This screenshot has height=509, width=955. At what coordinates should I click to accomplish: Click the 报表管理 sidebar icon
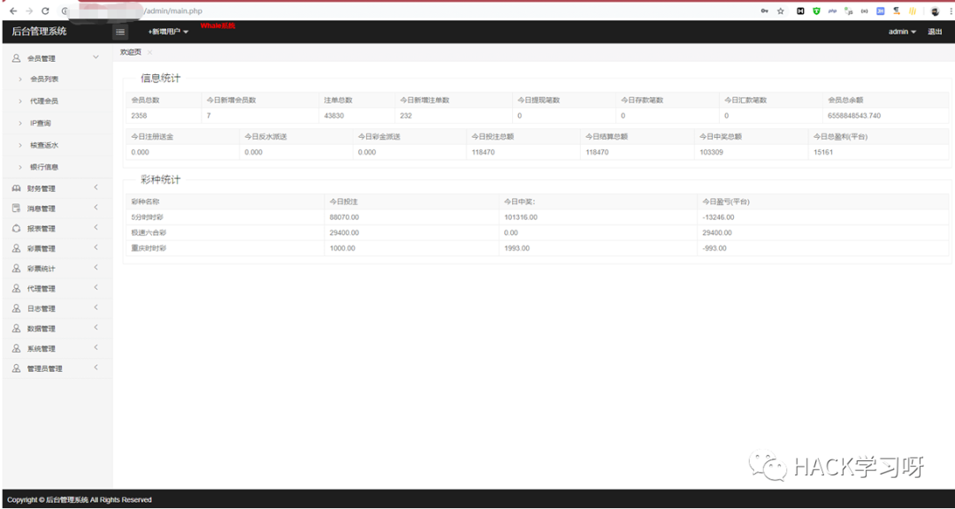(x=17, y=228)
